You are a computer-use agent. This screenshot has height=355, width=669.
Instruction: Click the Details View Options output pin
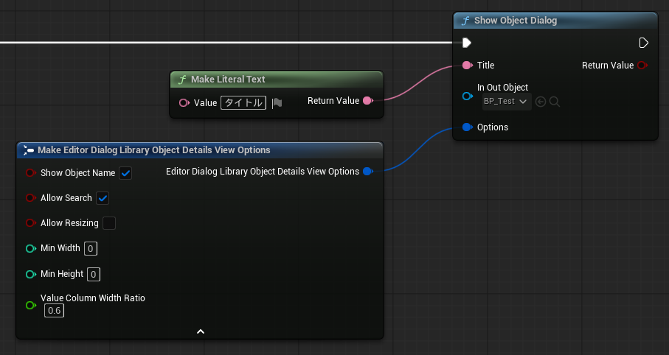click(x=368, y=172)
